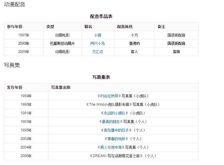
Task: Click the 备注 column header
Action: coord(161,27)
